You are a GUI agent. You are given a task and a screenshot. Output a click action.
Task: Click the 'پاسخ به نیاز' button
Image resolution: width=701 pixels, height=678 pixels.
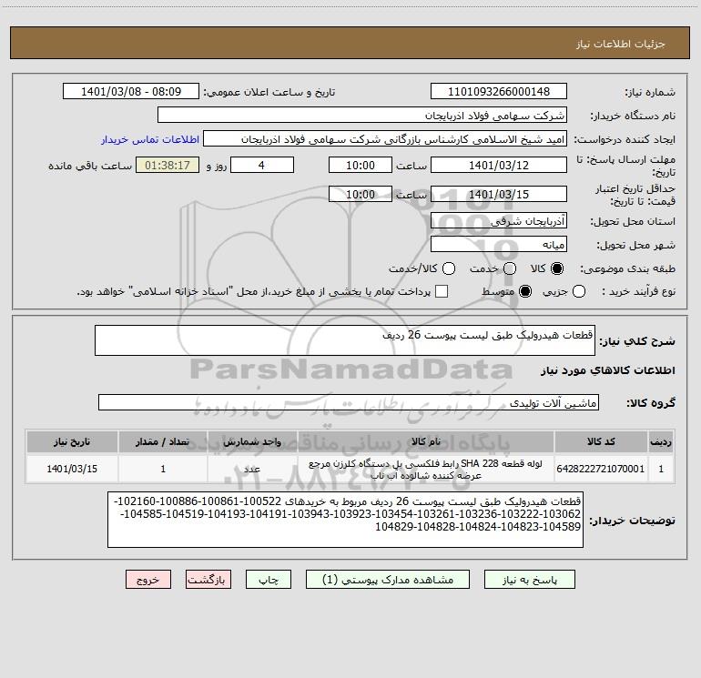pyautogui.click(x=529, y=579)
